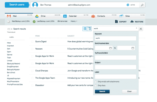Click the start date input field
157x102 pixels.
coord(104,48)
